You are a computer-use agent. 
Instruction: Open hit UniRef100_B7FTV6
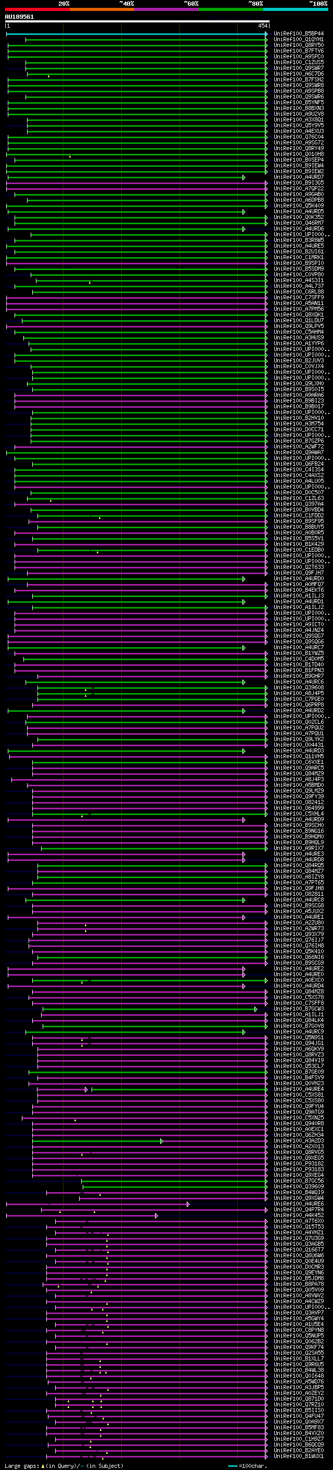298,51
